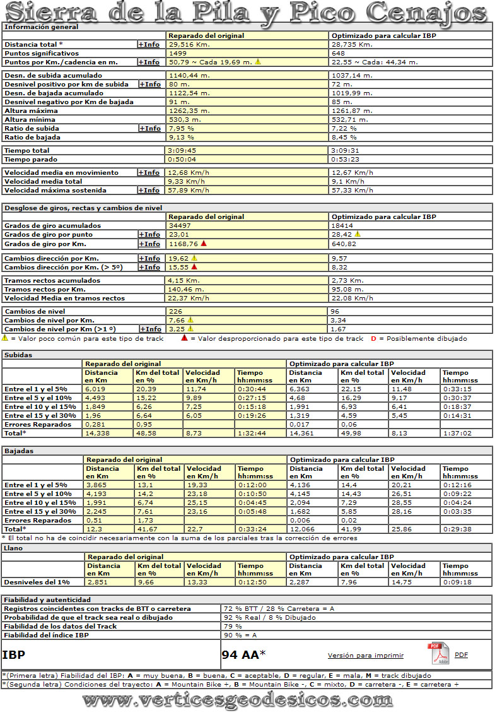495x715 pixels.
Task: Click the Adobe PDF icon
Action: coord(438,654)
